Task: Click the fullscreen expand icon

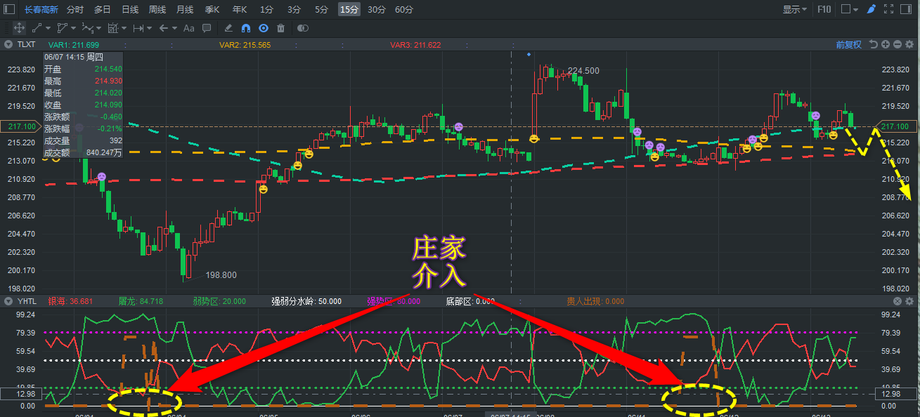Action: coord(889,8)
